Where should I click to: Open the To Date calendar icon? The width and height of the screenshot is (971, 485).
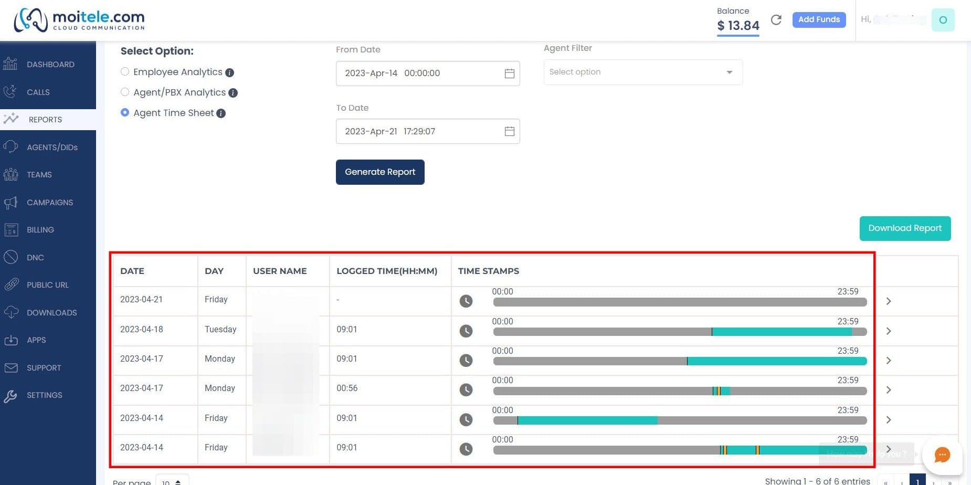[509, 131]
